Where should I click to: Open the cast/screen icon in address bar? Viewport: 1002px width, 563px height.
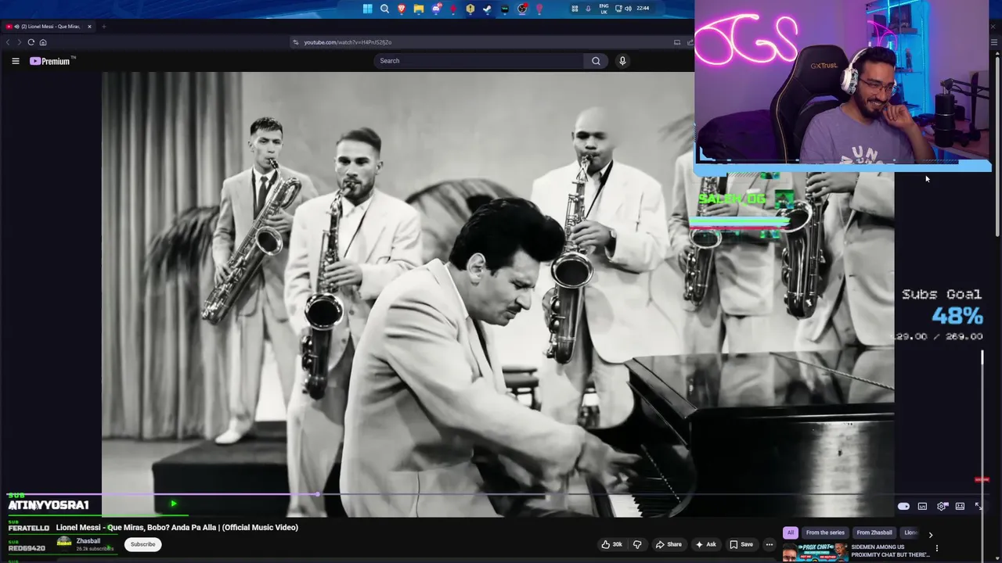point(677,42)
